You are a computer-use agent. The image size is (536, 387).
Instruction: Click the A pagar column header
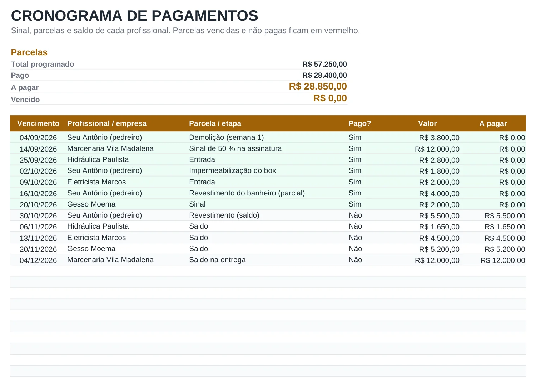[x=493, y=123]
